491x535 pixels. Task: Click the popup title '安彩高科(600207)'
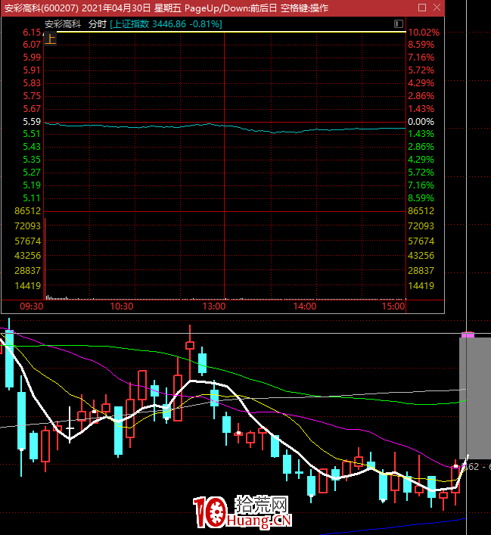point(42,8)
